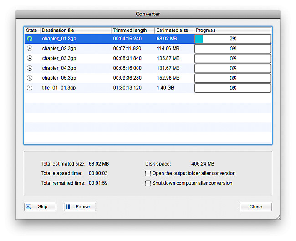
Task: Click trimmed length 01:30:13.120
Action: [128, 88]
